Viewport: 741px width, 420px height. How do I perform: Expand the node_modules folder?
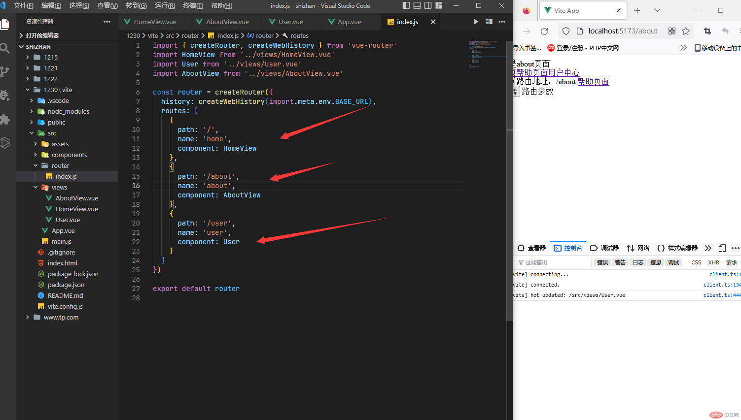pos(68,112)
